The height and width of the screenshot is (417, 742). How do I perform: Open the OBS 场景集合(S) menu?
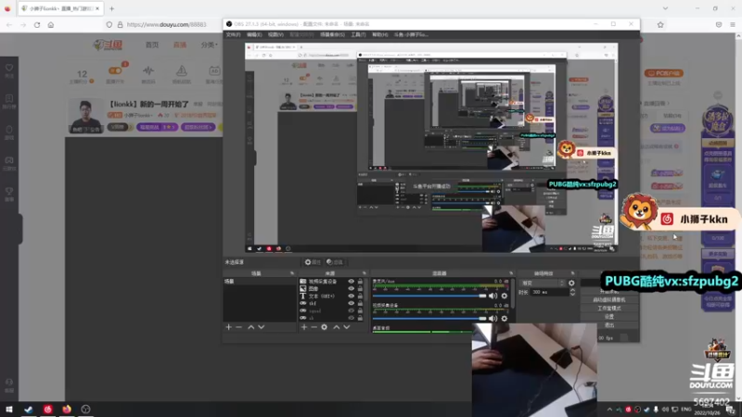point(332,34)
